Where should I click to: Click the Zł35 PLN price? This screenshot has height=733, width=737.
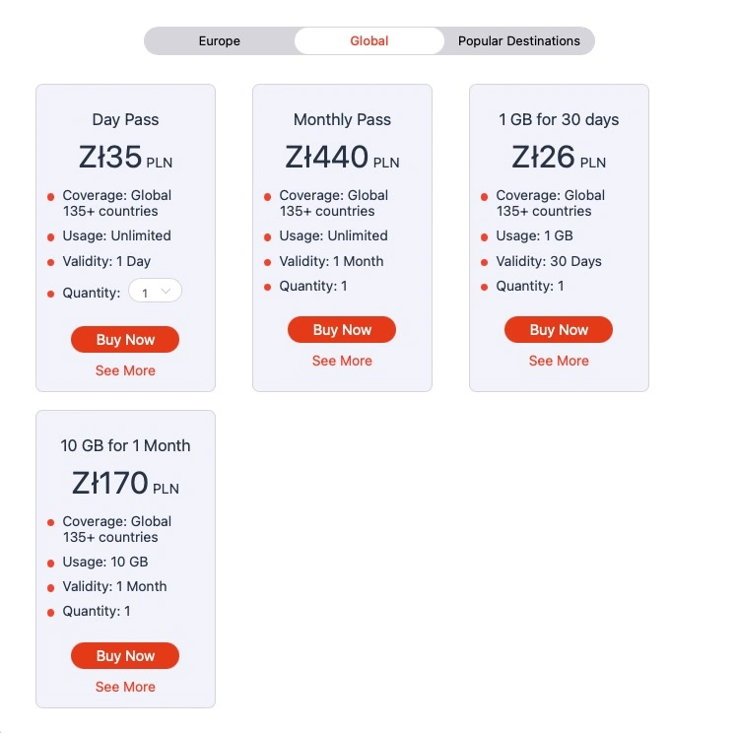tap(125, 157)
